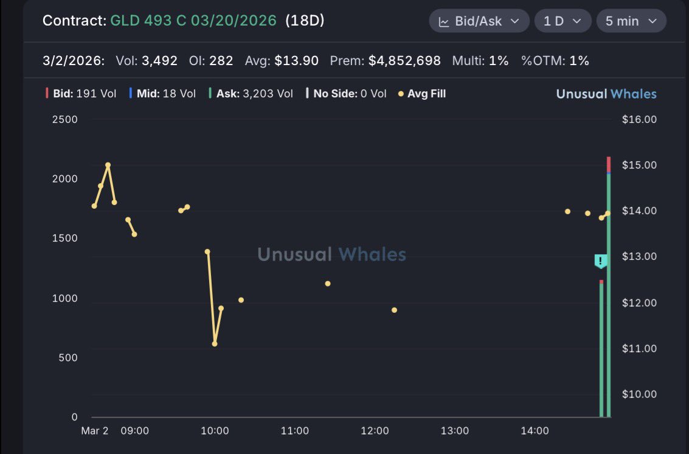The image size is (689, 454).
Task: Toggle the Avg Fill legend series
Action: pyautogui.click(x=422, y=94)
